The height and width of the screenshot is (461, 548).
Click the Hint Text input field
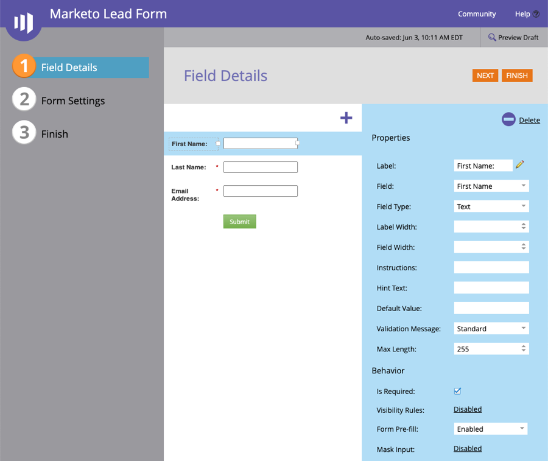(491, 288)
